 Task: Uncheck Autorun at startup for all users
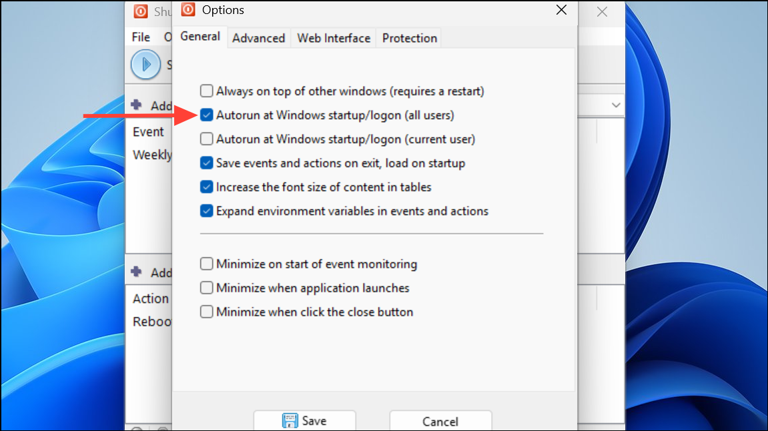(207, 115)
